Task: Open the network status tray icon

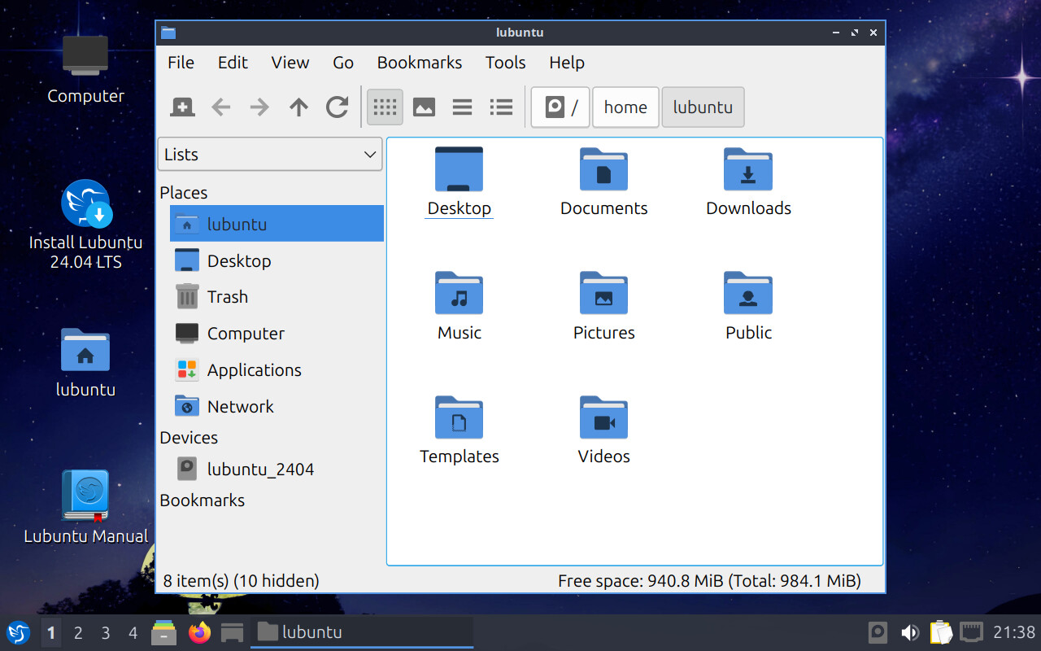Action: [971, 632]
